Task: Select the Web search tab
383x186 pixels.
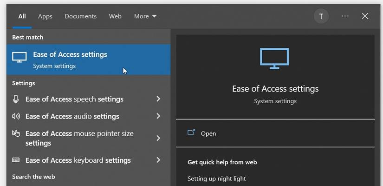Action: 115,16
